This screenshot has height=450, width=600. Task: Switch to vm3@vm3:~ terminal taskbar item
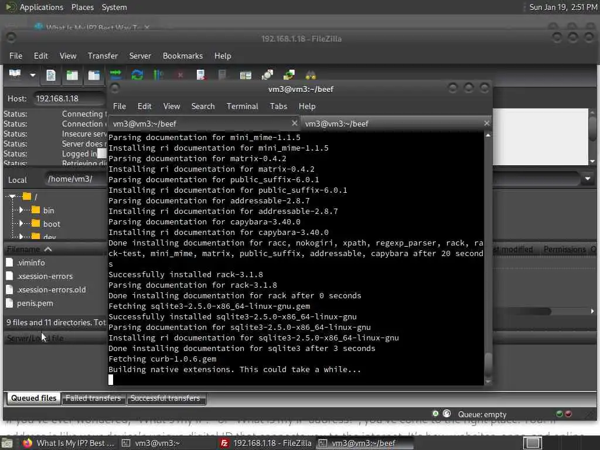[x=151, y=443]
